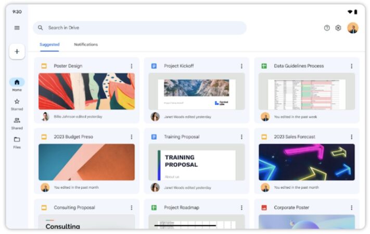Click the Docs icon beside Training Proposal
The width and height of the screenshot is (370, 234).
pos(154,137)
